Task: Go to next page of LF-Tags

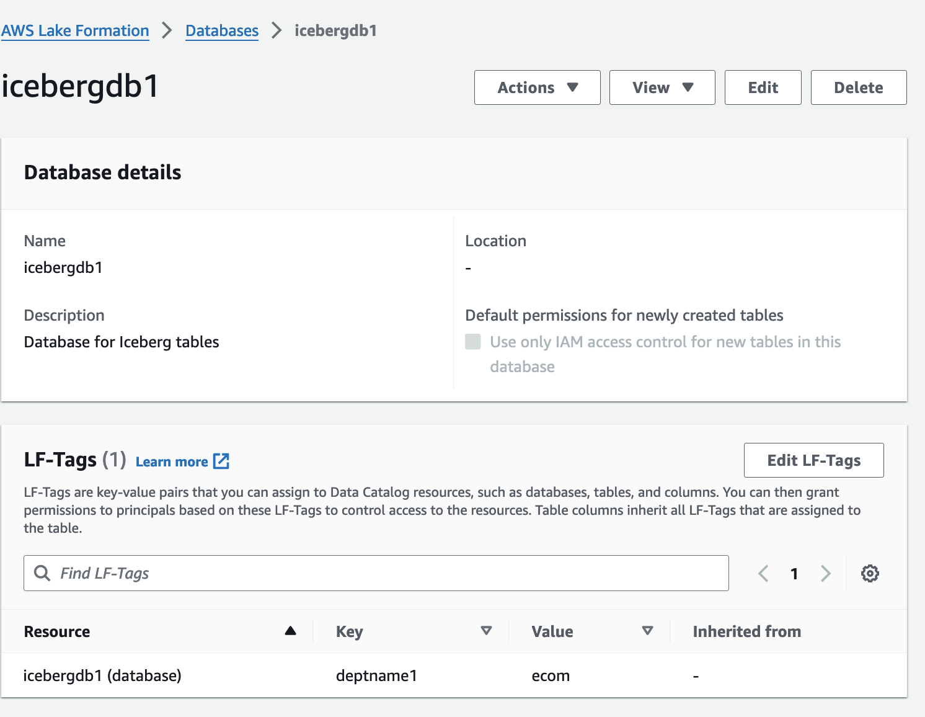Action: [825, 573]
